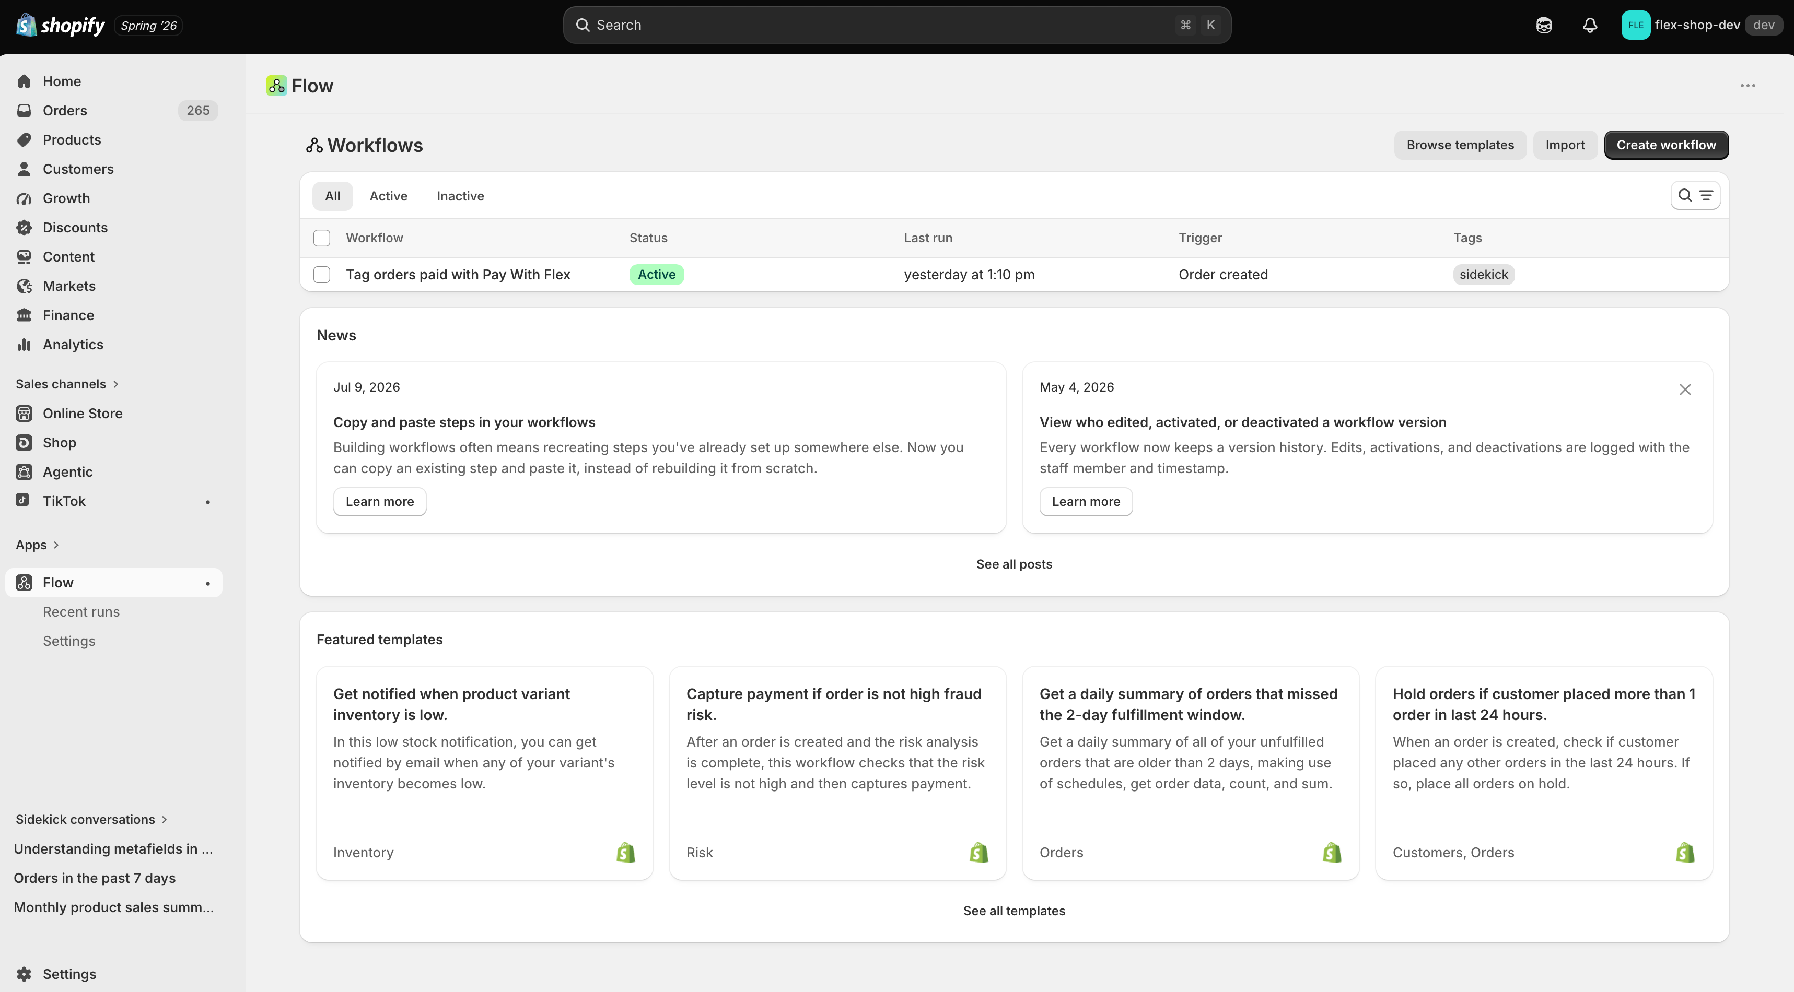Switch to the All workflows tab
This screenshot has height=992, width=1794.
[332, 196]
